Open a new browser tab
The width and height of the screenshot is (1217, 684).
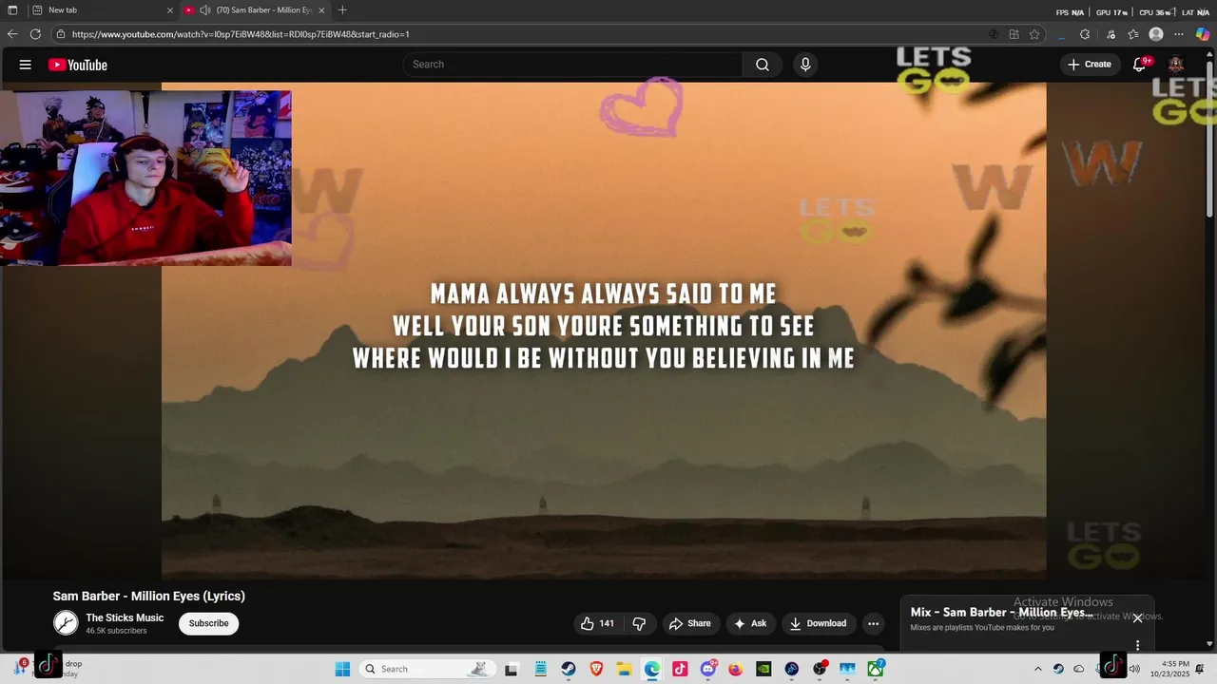click(342, 10)
